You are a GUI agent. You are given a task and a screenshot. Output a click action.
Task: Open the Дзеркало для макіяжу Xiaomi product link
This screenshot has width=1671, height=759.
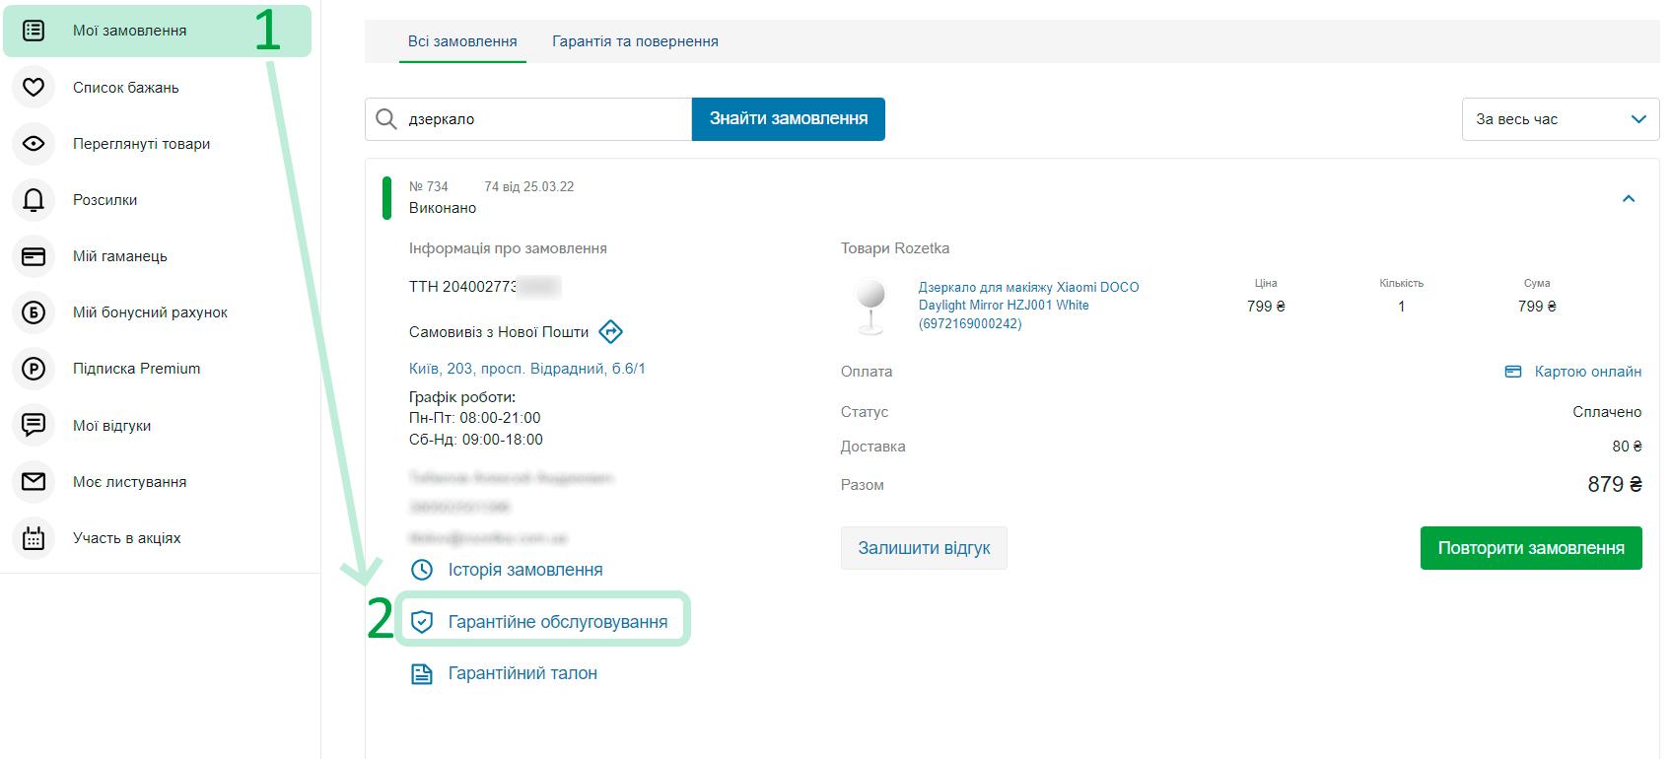(x=1028, y=306)
